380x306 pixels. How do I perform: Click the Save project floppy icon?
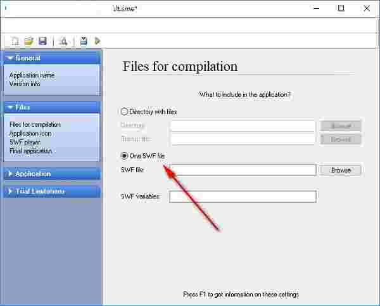[x=42, y=41]
